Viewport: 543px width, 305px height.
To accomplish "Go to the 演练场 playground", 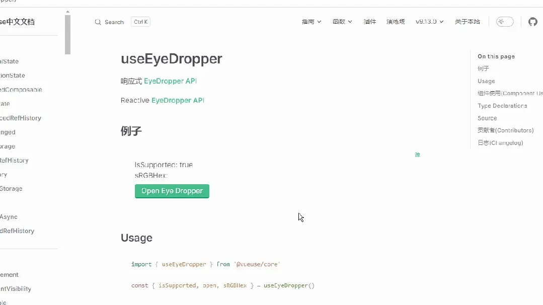I will pyautogui.click(x=396, y=22).
